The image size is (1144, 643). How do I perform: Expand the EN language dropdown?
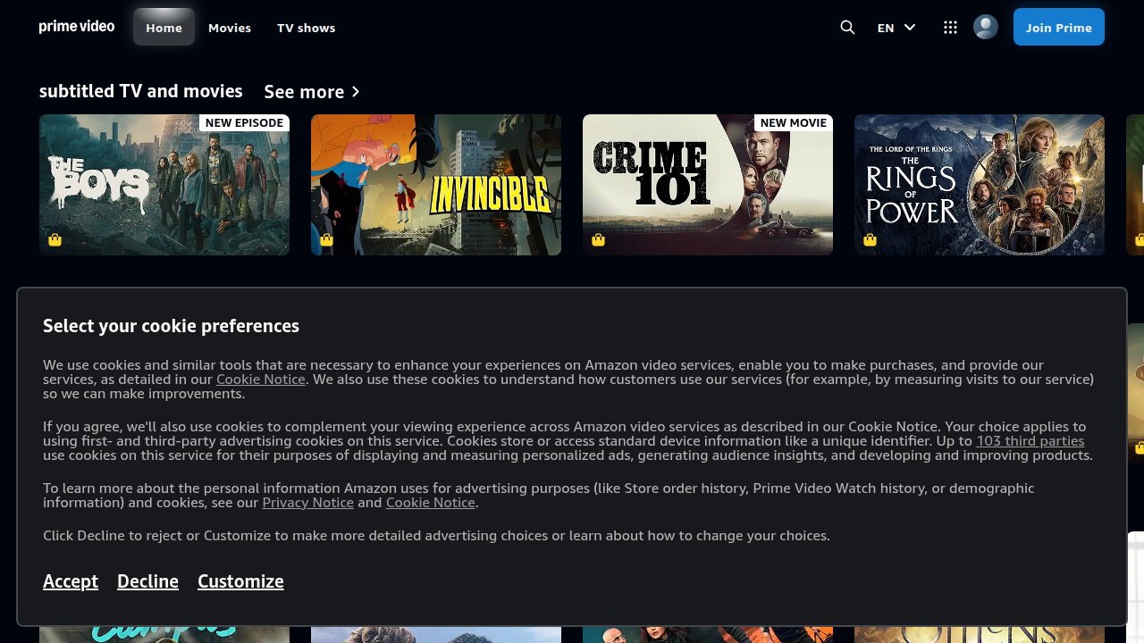(x=896, y=28)
